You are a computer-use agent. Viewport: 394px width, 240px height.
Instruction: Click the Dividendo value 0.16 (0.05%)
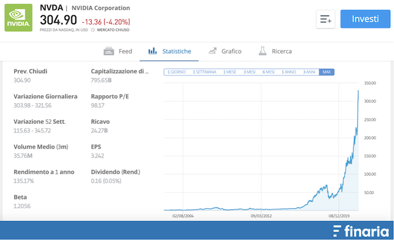pyautogui.click(x=106, y=181)
